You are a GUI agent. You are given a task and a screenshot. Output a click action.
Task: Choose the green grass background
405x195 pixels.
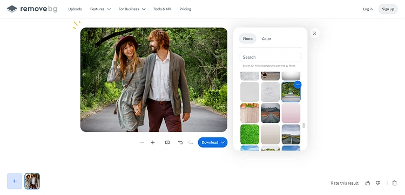coord(250,134)
